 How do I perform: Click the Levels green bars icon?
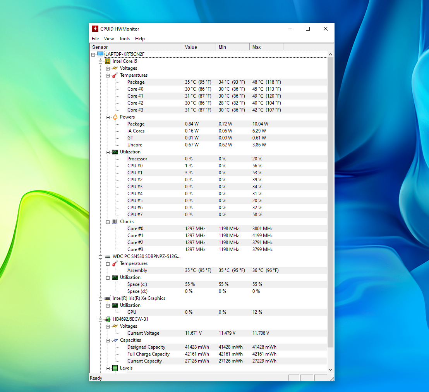click(115, 368)
